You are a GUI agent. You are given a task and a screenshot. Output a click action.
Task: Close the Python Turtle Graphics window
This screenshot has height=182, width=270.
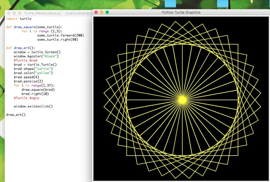(x=96, y=12)
